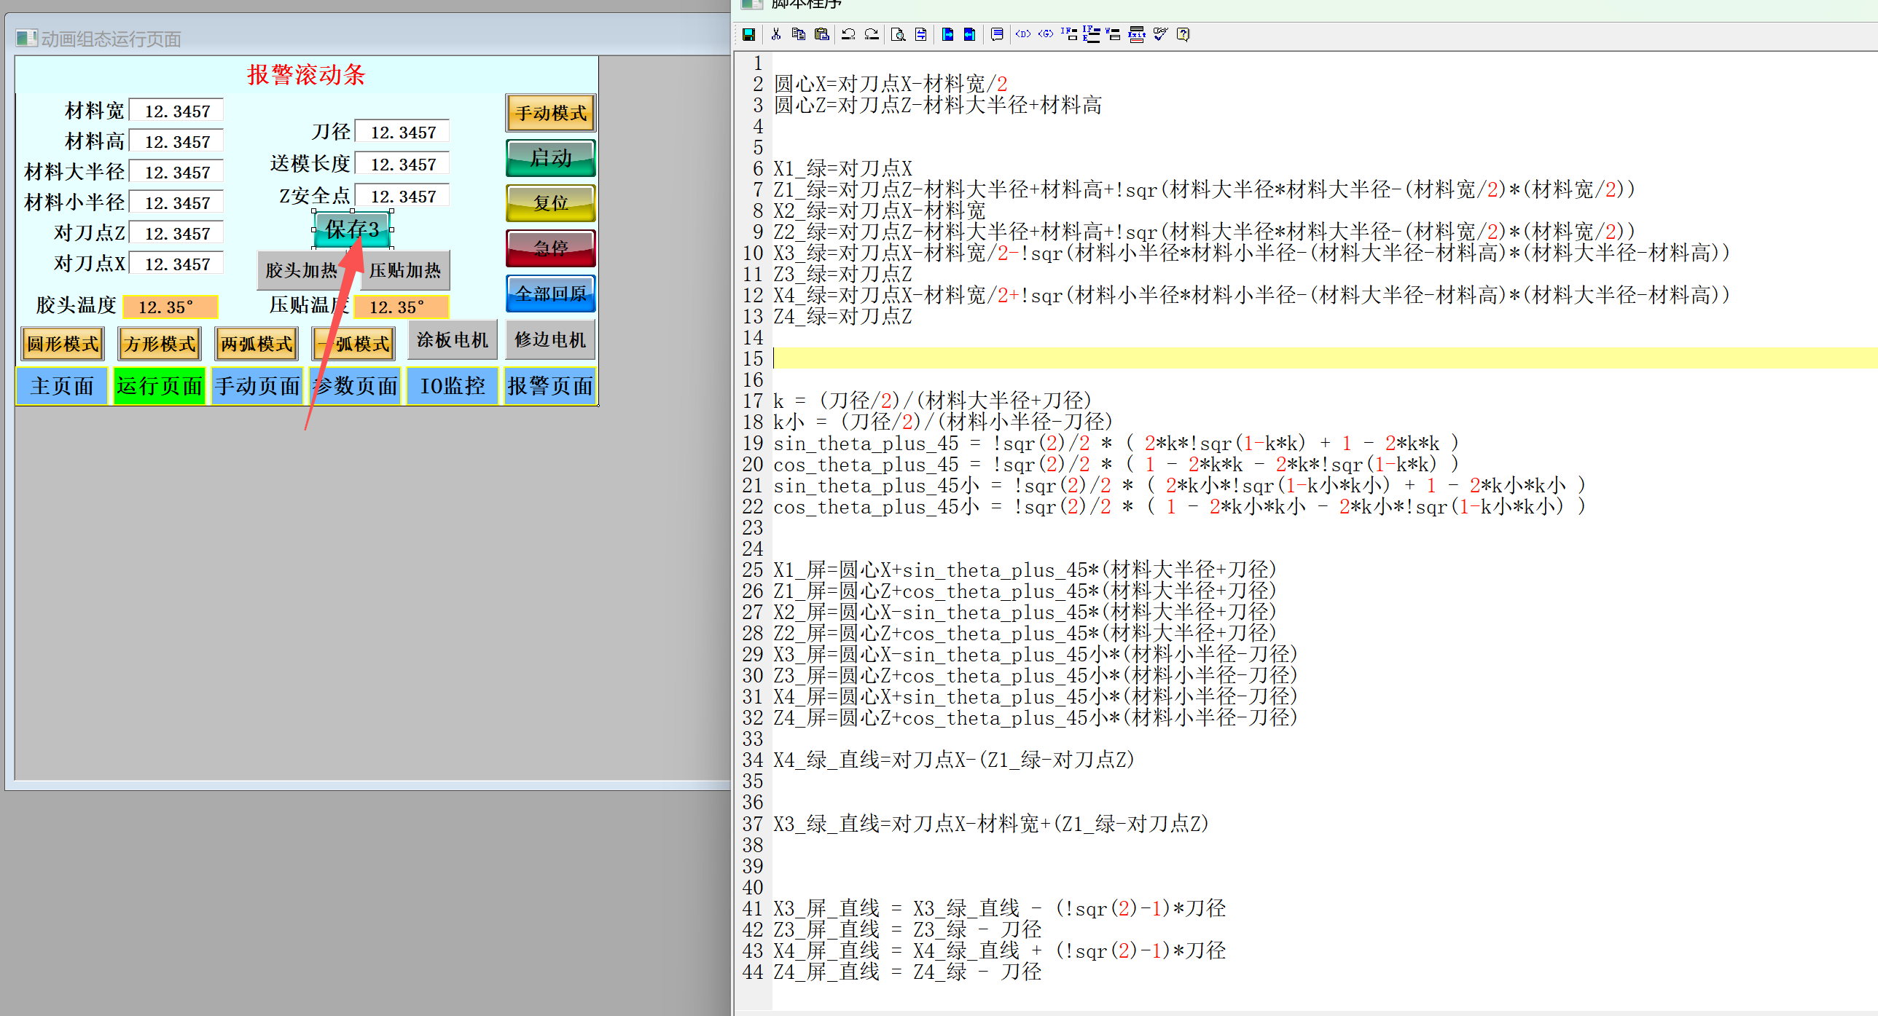Select 方形模式 shape mode

[x=160, y=343]
